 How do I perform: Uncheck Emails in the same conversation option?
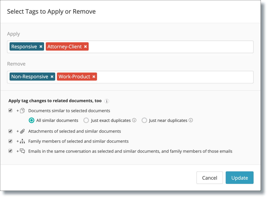coord(10,151)
